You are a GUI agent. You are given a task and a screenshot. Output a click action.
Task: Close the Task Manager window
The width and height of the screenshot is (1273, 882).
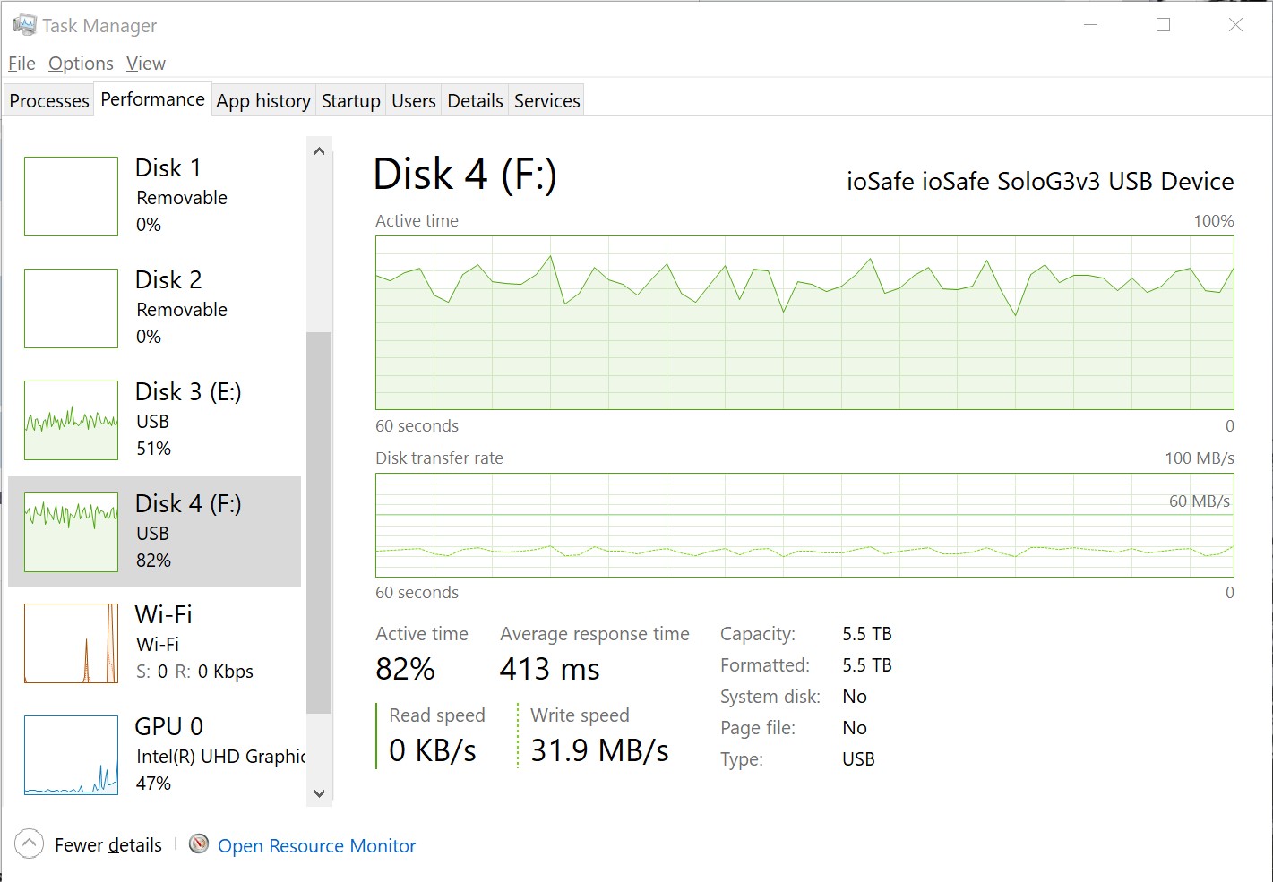[x=1235, y=25]
